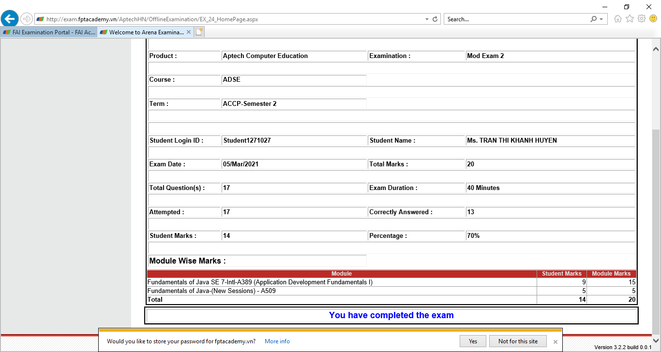Click the 'ADSE' course value
This screenshot has width=661, height=352.
(x=231, y=79)
